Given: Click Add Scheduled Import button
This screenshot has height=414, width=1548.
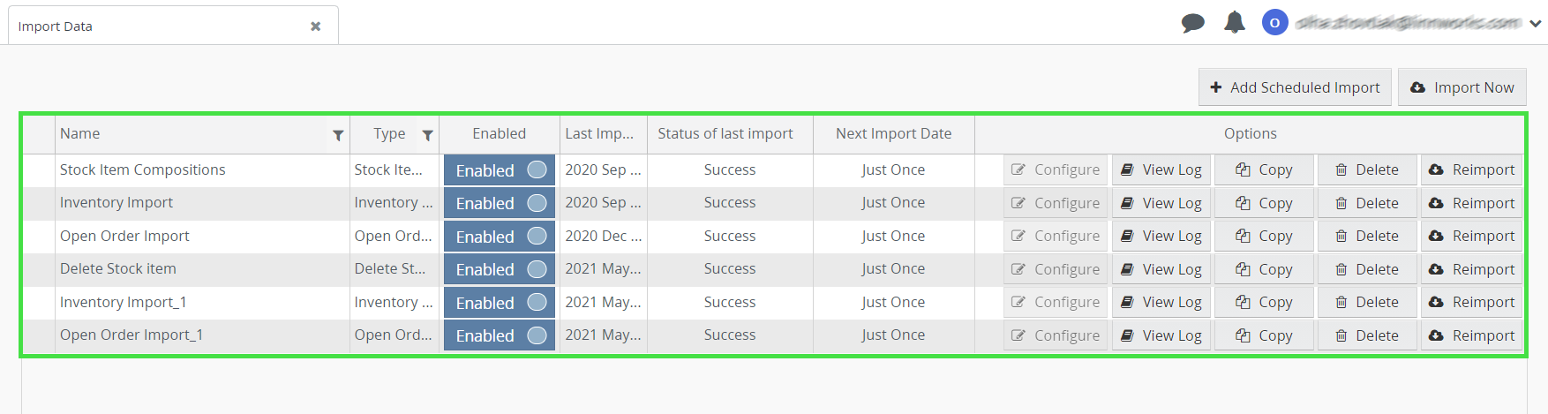Looking at the screenshot, I should [x=1295, y=87].
